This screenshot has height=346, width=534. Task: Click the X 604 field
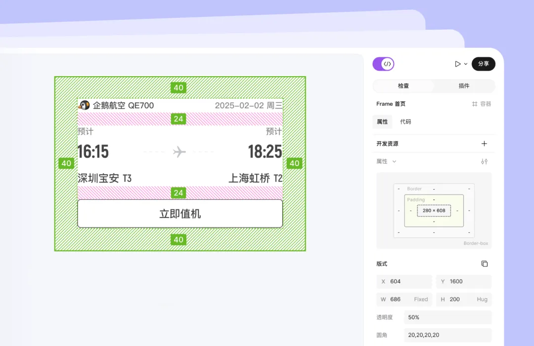404,282
